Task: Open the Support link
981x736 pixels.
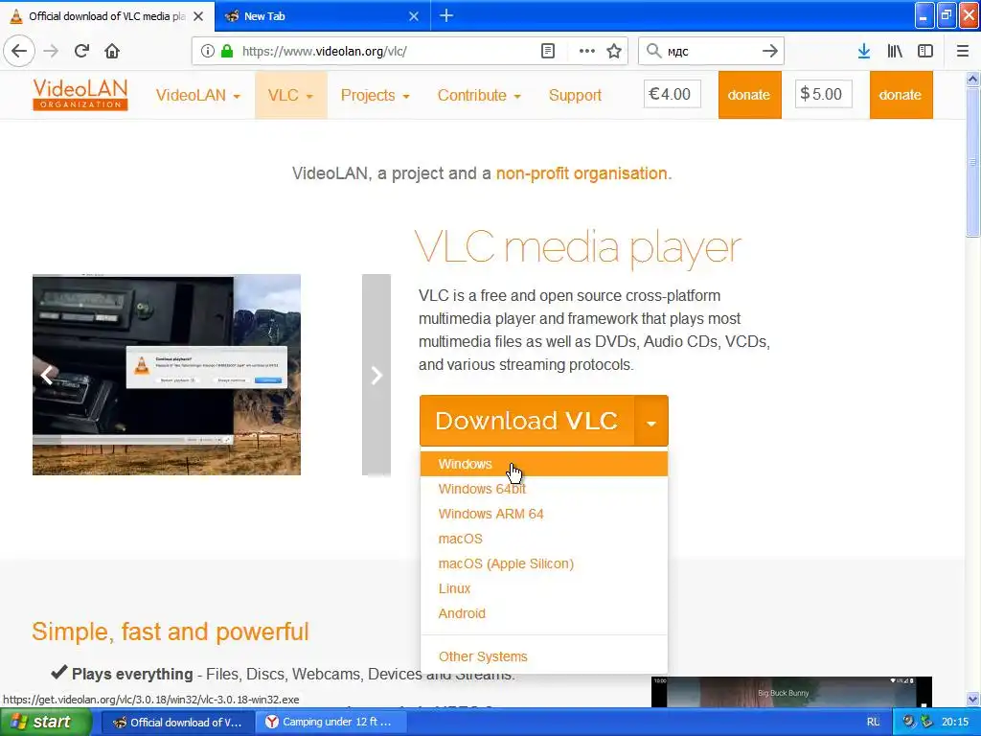Action: pos(575,95)
